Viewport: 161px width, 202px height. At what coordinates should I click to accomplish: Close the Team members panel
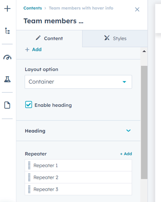(137, 9)
